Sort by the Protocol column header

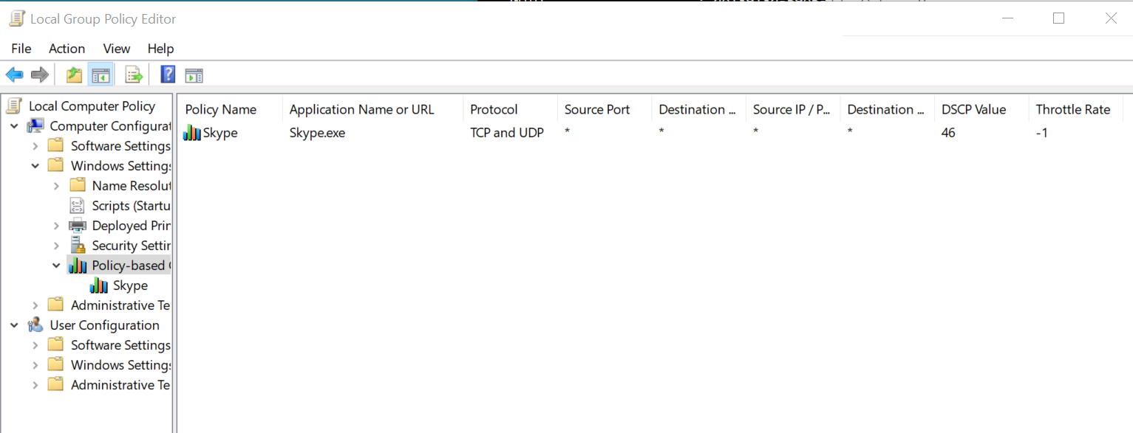pyautogui.click(x=494, y=109)
